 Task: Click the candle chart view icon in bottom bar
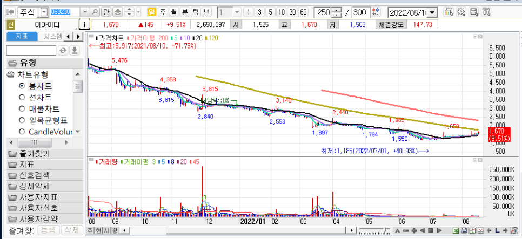click(x=472, y=230)
